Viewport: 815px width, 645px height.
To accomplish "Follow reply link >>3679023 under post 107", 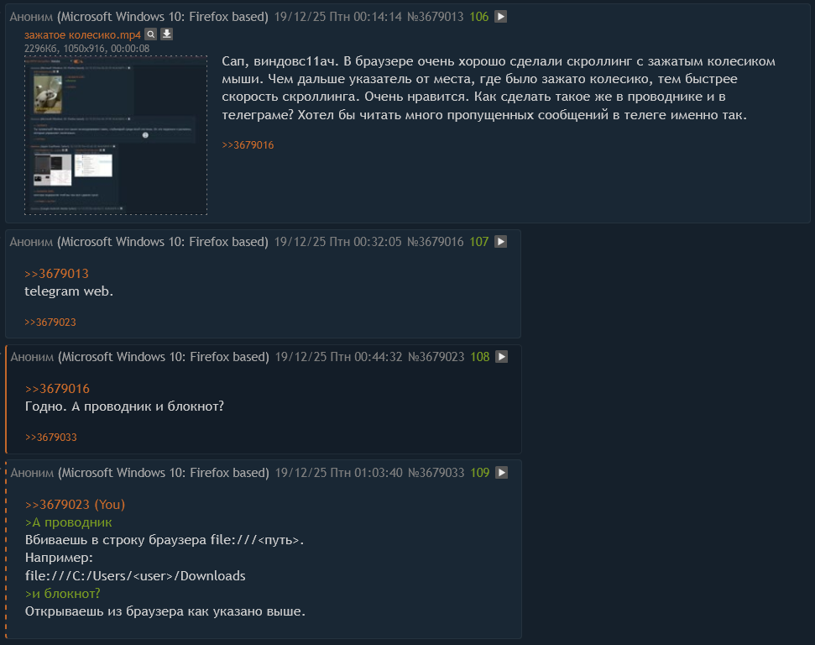I will tap(50, 322).
